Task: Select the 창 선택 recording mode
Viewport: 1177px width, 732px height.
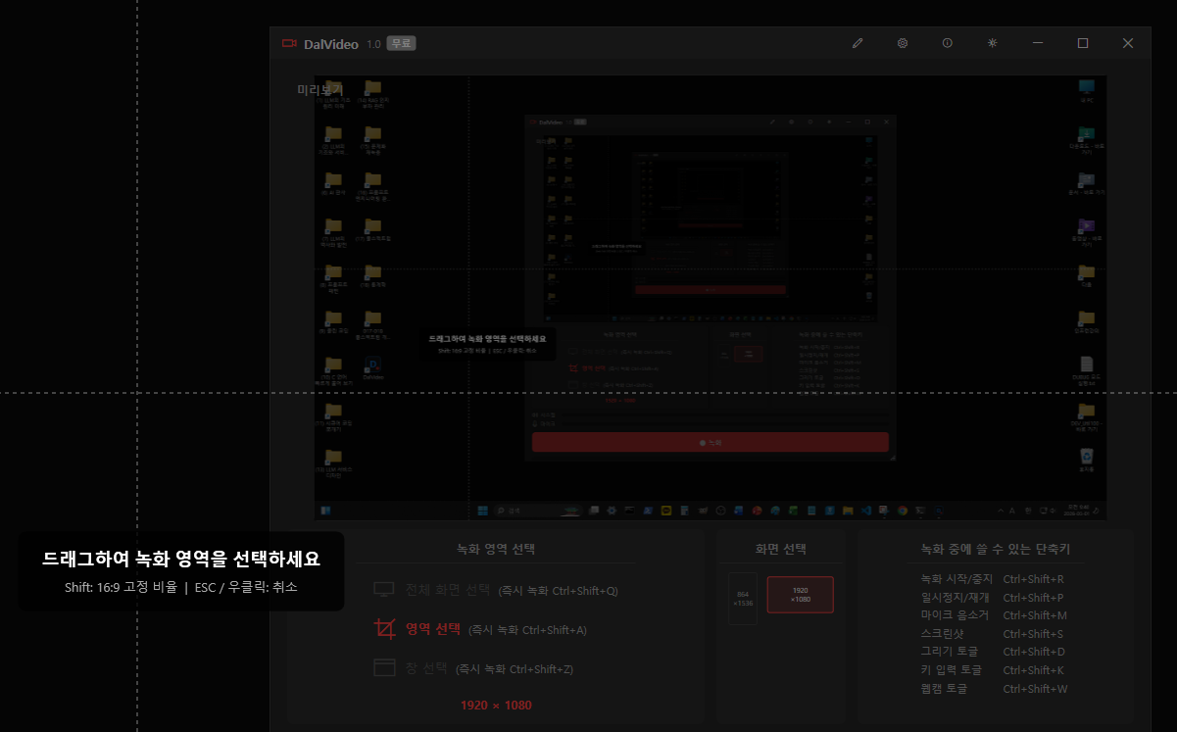Action: (426, 668)
